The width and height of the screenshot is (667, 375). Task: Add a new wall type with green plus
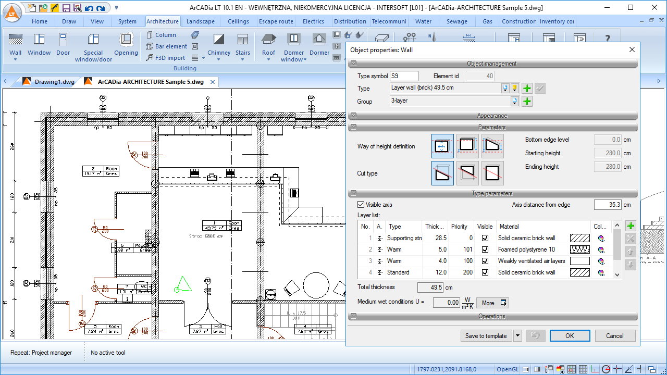[527, 89]
